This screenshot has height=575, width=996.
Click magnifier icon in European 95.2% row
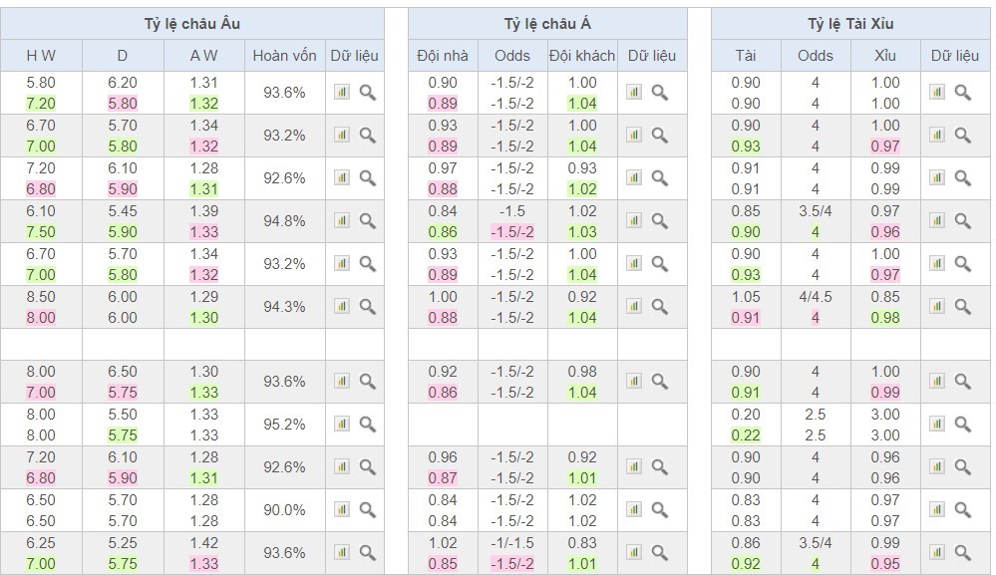click(368, 425)
